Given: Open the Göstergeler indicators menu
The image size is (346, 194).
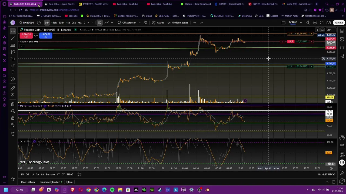Looking at the screenshot, I should [127, 23].
